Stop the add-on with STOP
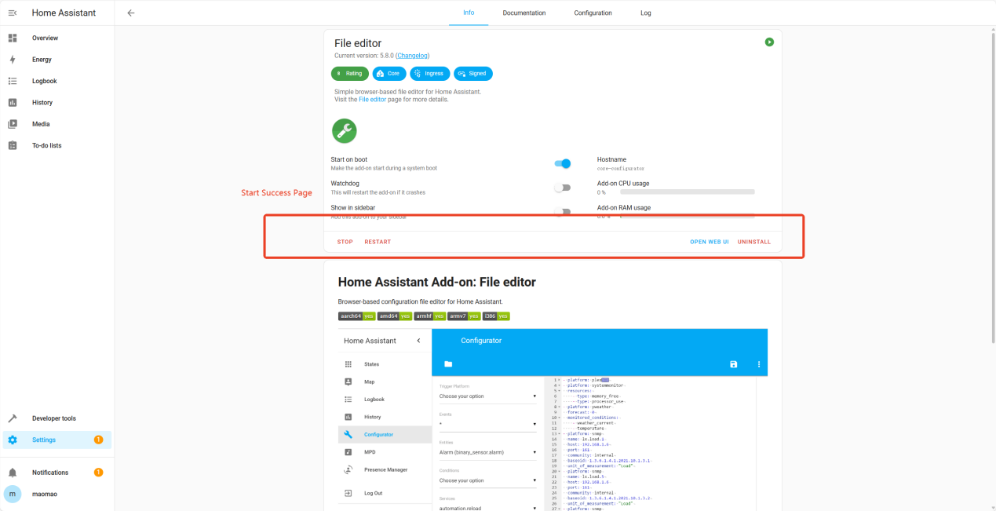Screen dimensions: 996x511 (x=345, y=242)
